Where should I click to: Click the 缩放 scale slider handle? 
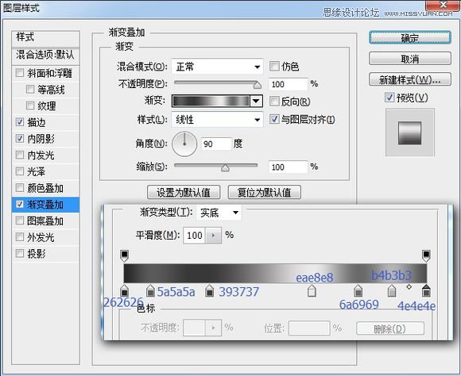click(225, 168)
